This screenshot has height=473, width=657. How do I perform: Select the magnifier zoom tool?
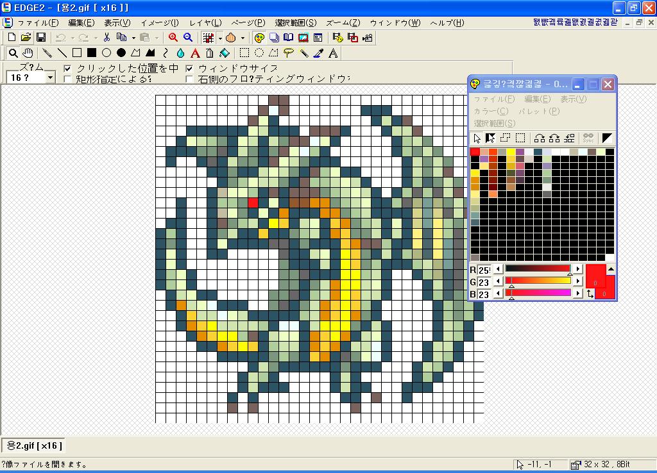coord(13,53)
